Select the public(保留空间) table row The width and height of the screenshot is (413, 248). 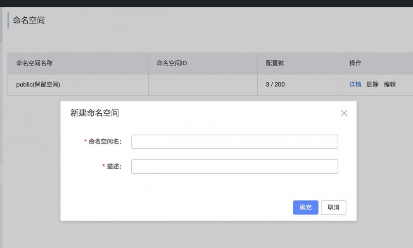tap(78, 84)
